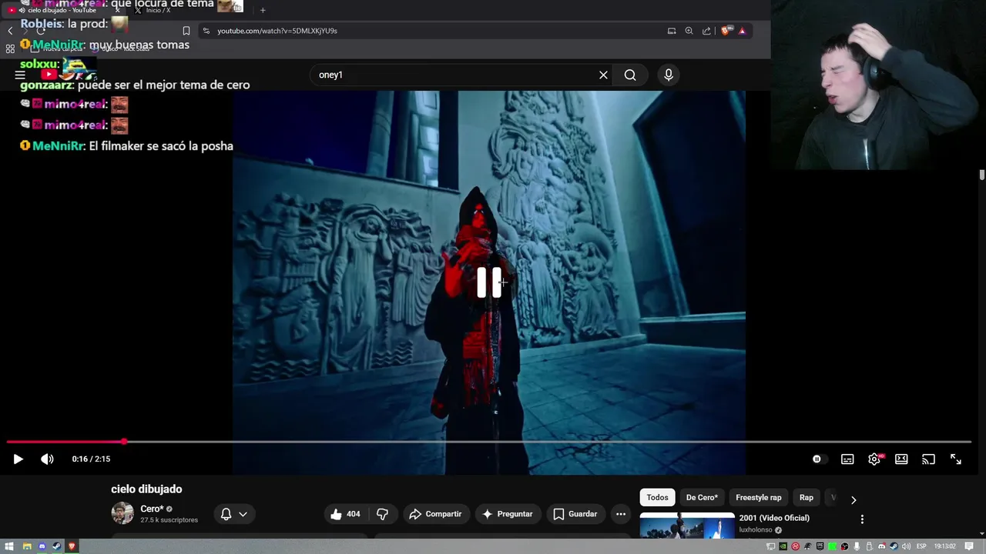Go back with browser back arrow
Image resolution: width=986 pixels, height=554 pixels.
10,31
